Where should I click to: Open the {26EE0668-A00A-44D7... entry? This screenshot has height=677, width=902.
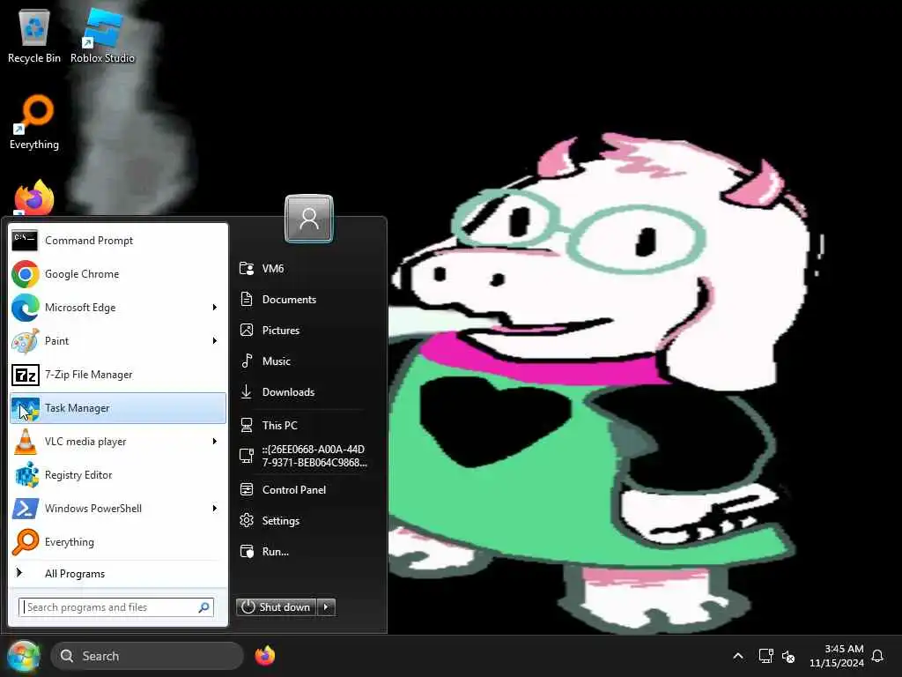click(302, 456)
